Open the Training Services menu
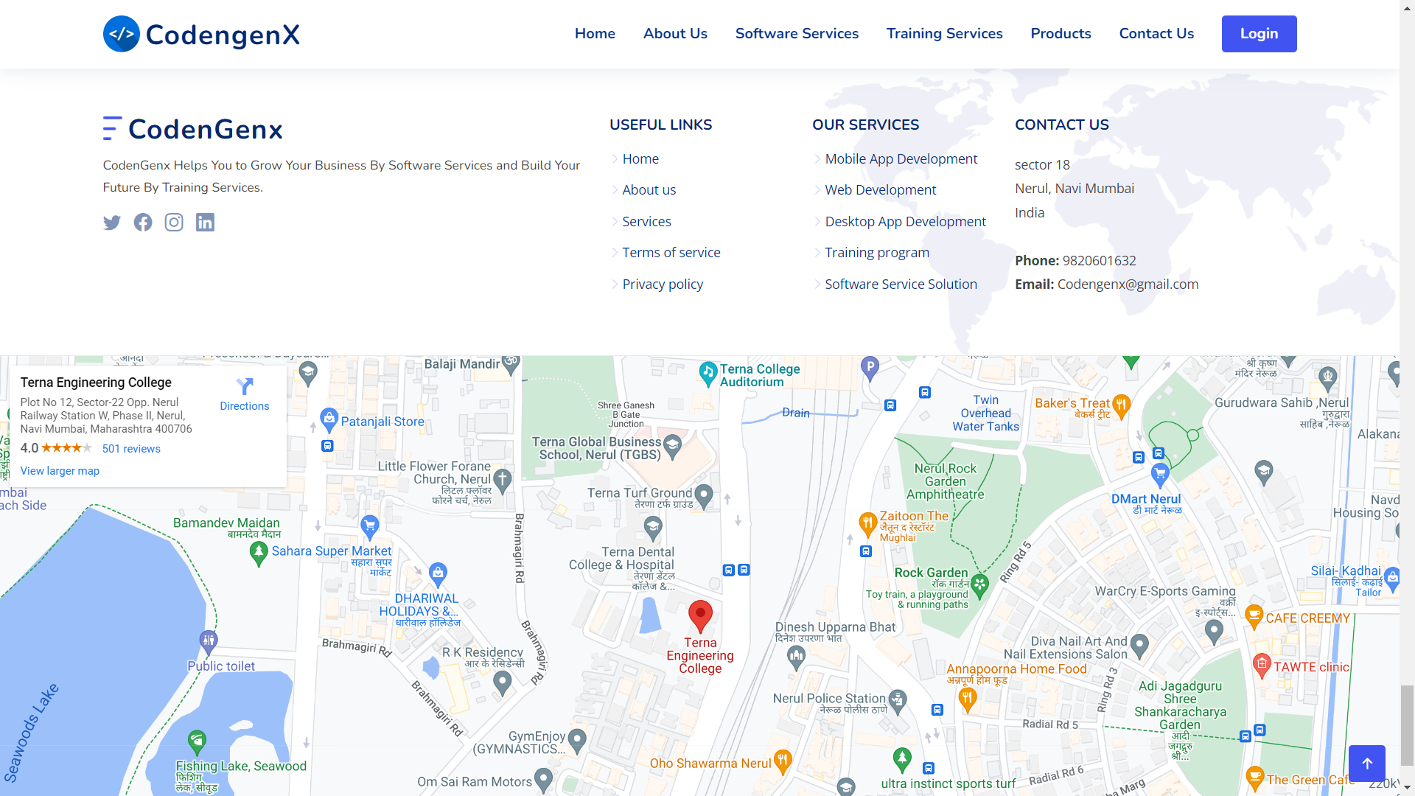This screenshot has width=1415, height=796. click(x=944, y=34)
